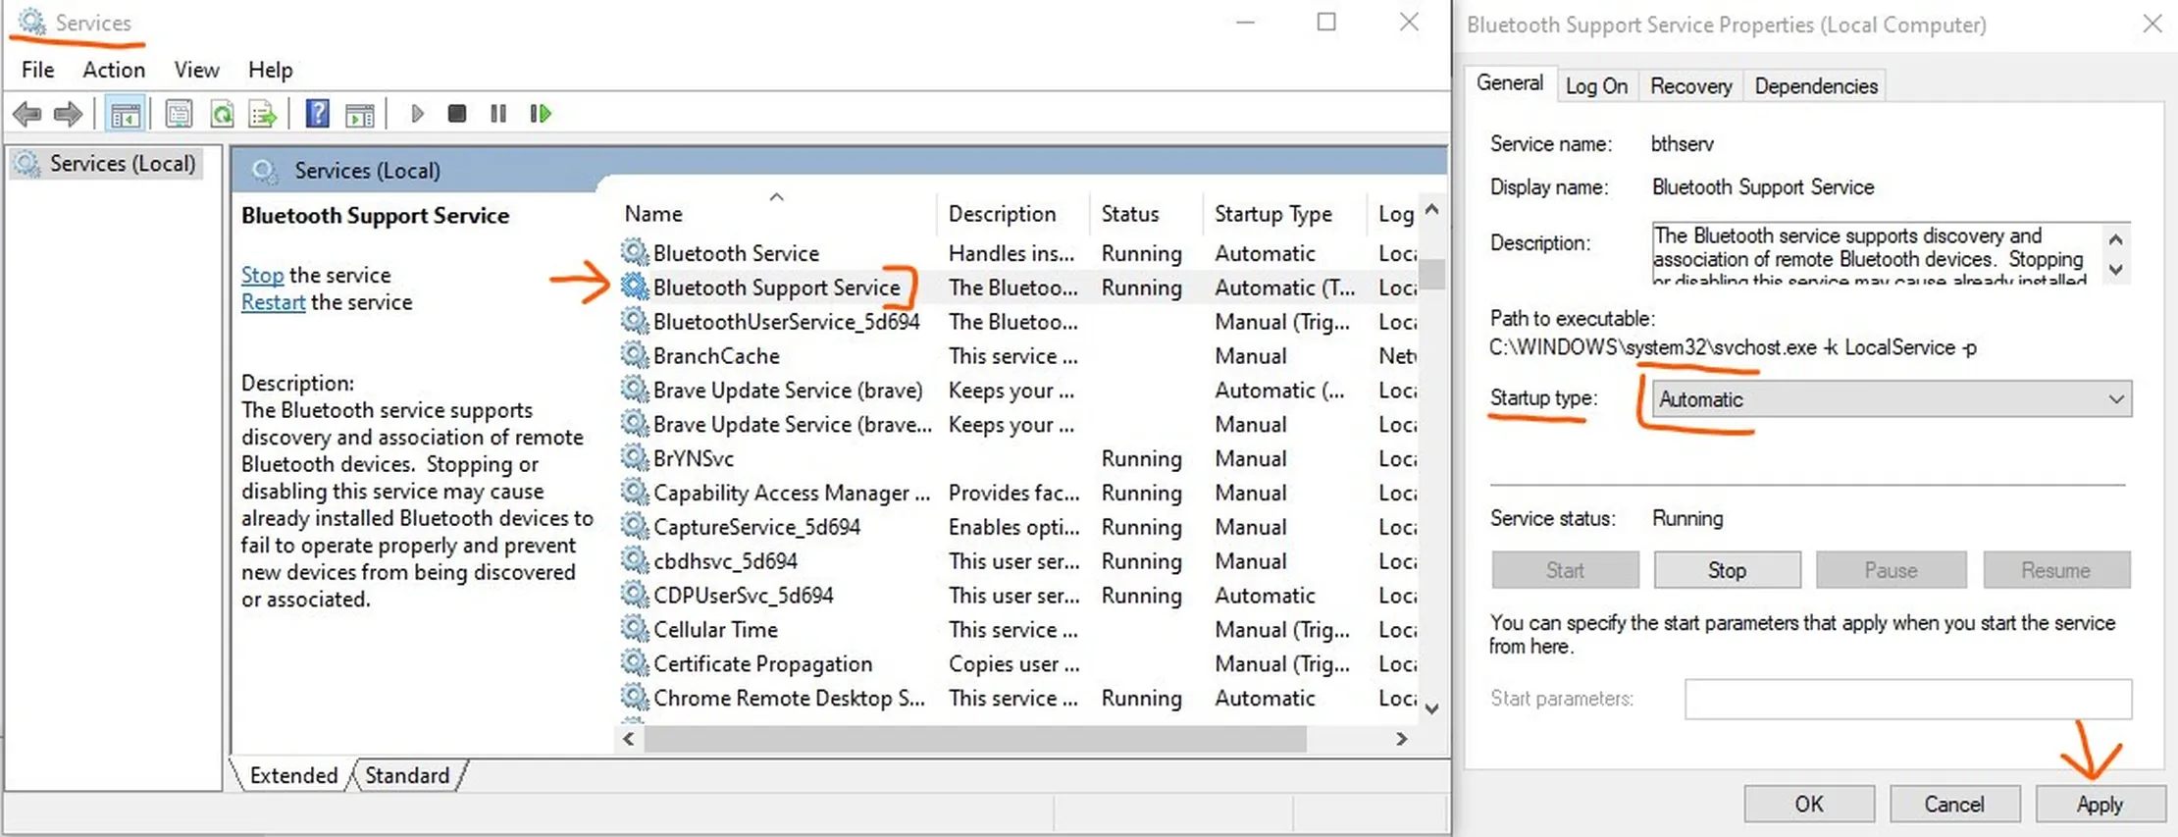Click the blue Help toolbar icon
The image size is (2178, 837).
317,114
